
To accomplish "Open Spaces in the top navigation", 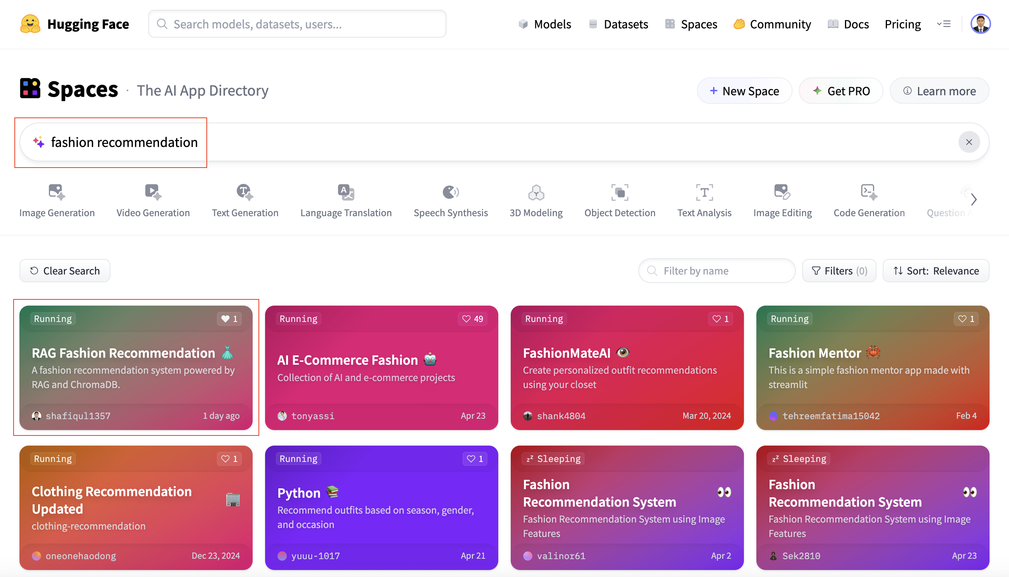I will click(x=691, y=24).
